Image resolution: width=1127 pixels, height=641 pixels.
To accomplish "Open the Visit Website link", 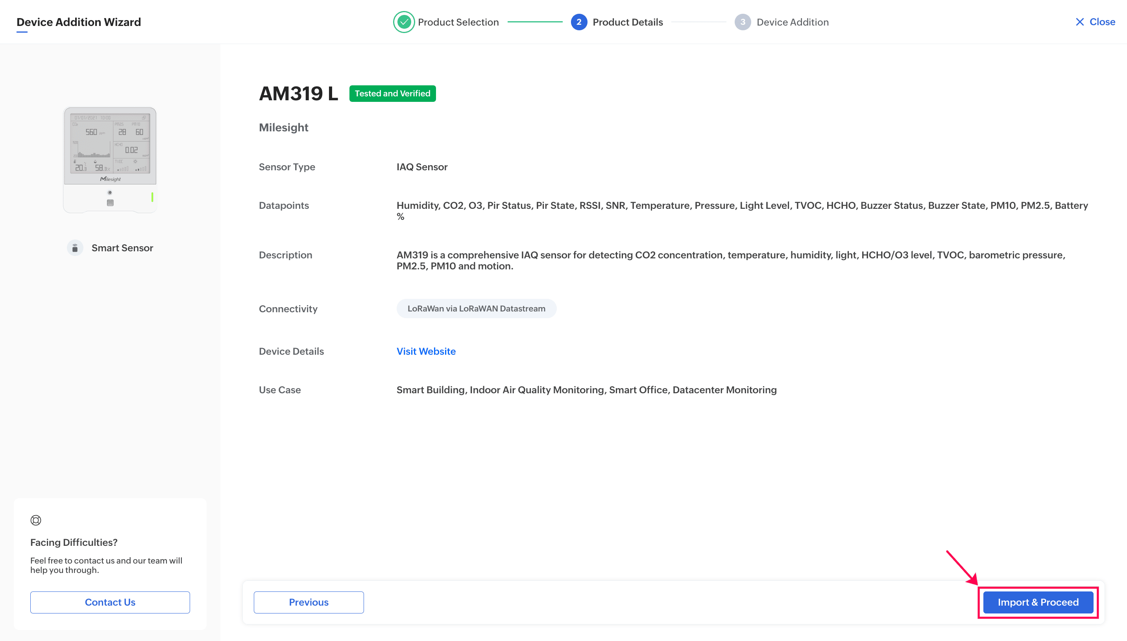I will point(425,351).
